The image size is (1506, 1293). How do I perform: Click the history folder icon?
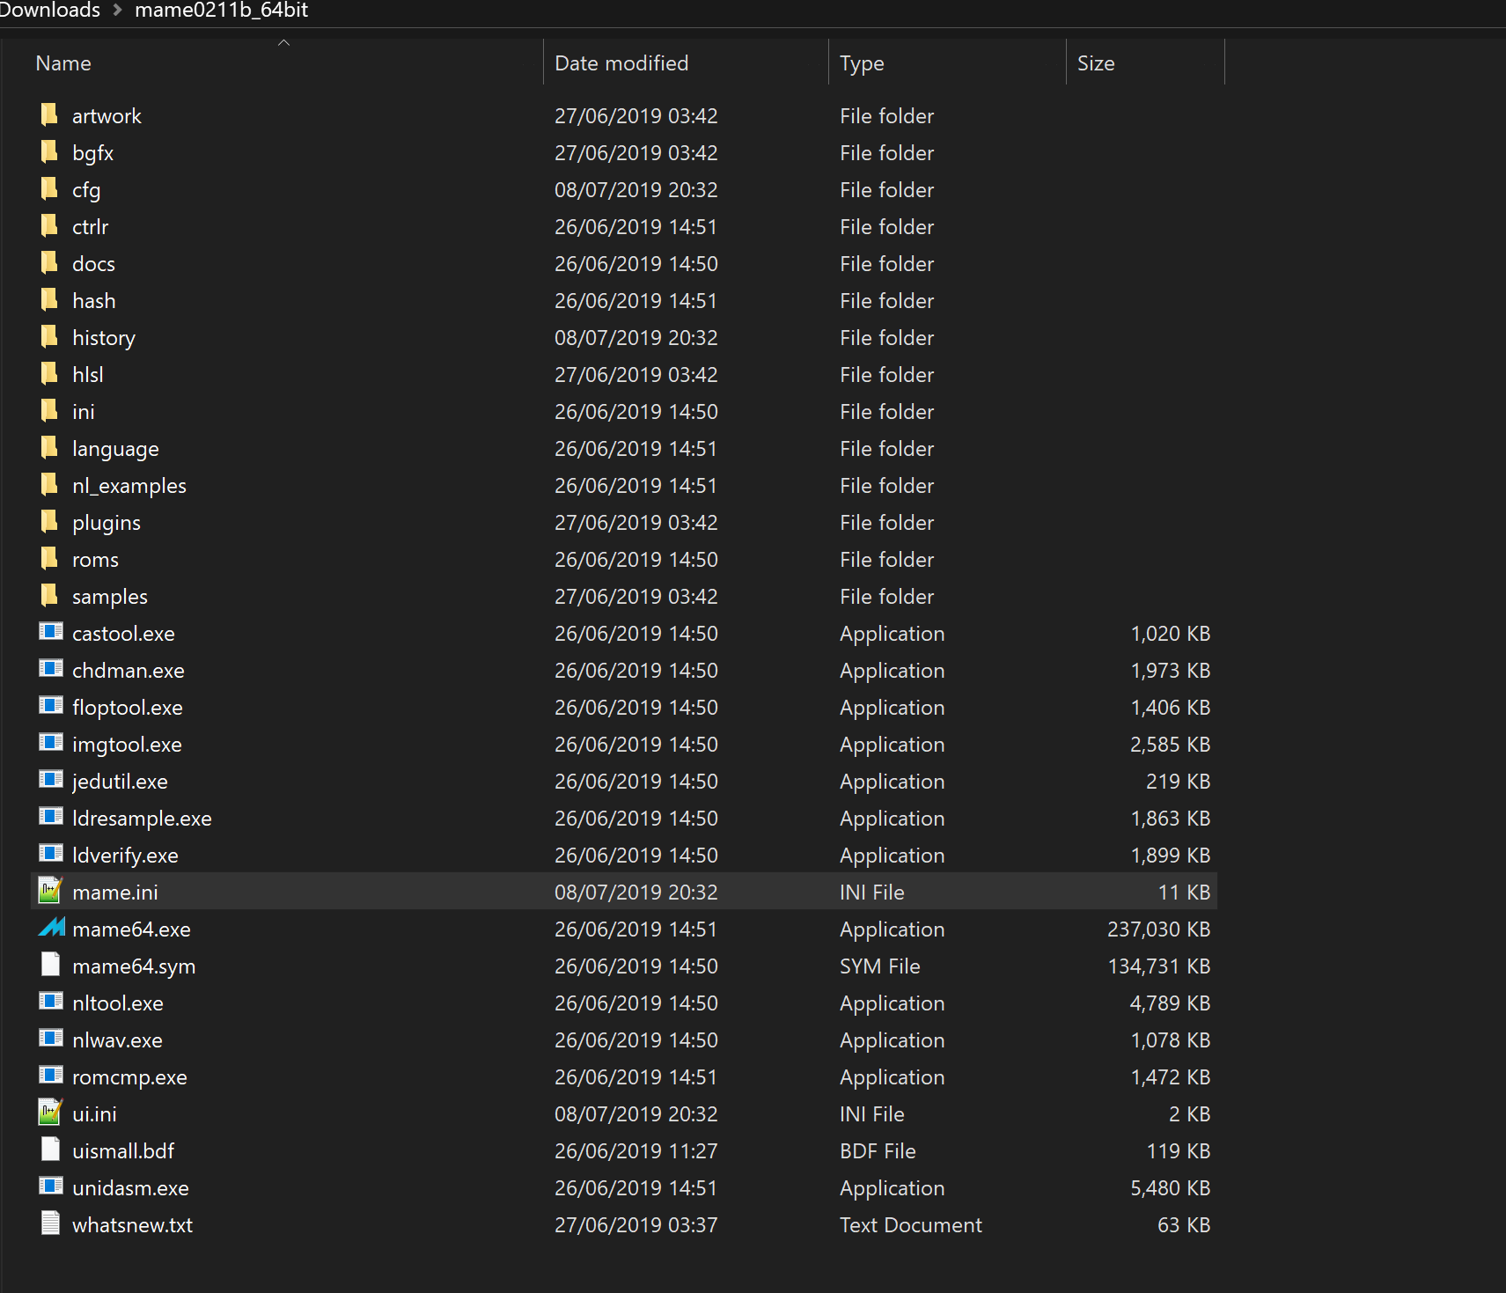coord(49,336)
